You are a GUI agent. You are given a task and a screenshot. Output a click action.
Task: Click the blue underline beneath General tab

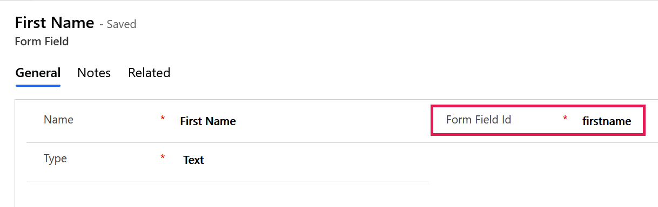[x=38, y=85]
